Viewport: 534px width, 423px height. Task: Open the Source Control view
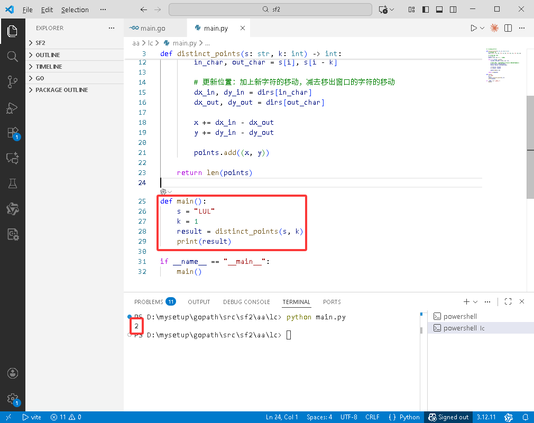pos(12,82)
